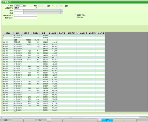Select H2-11 date cell 2013/03/25
Screen dimensions: 148x122
(x=18, y=97)
